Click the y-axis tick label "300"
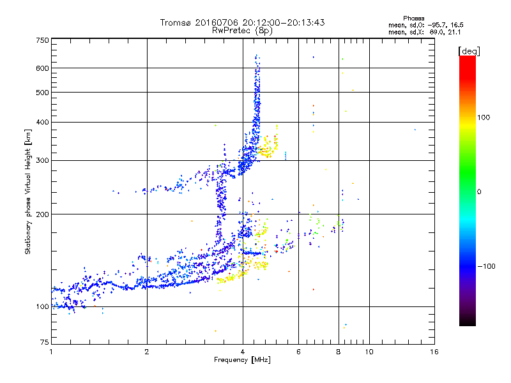 click(x=43, y=160)
